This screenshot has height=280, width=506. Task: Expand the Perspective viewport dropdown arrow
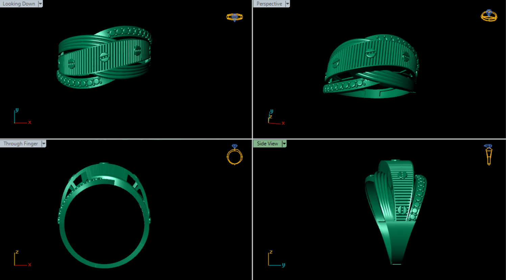(288, 4)
